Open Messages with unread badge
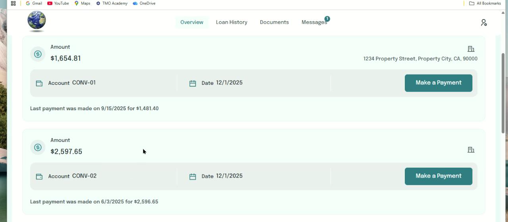This screenshot has width=508, height=222. (314, 22)
